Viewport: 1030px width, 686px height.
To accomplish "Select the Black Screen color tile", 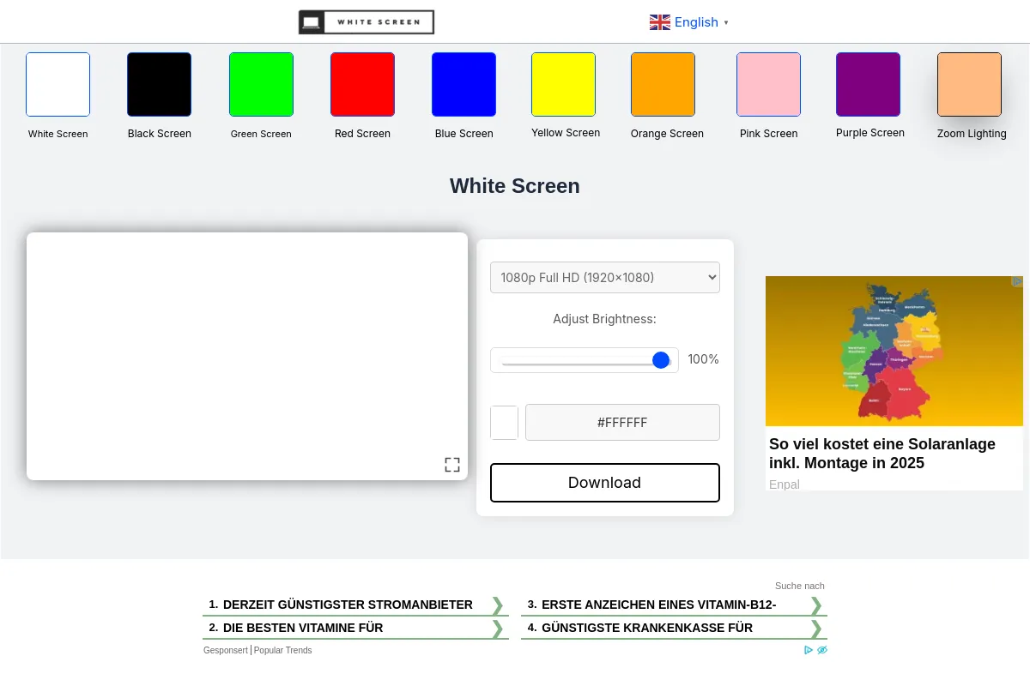I will pyautogui.click(x=160, y=85).
